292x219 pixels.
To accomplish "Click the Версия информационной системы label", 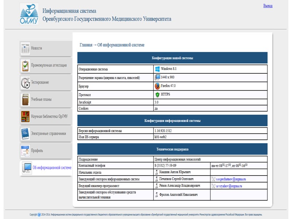I will (100, 131).
